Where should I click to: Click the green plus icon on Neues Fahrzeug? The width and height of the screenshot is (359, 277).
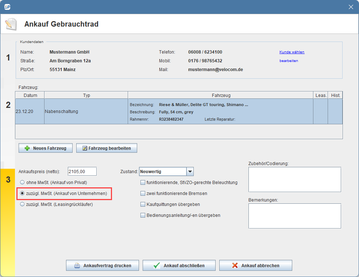pyautogui.click(x=27, y=148)
